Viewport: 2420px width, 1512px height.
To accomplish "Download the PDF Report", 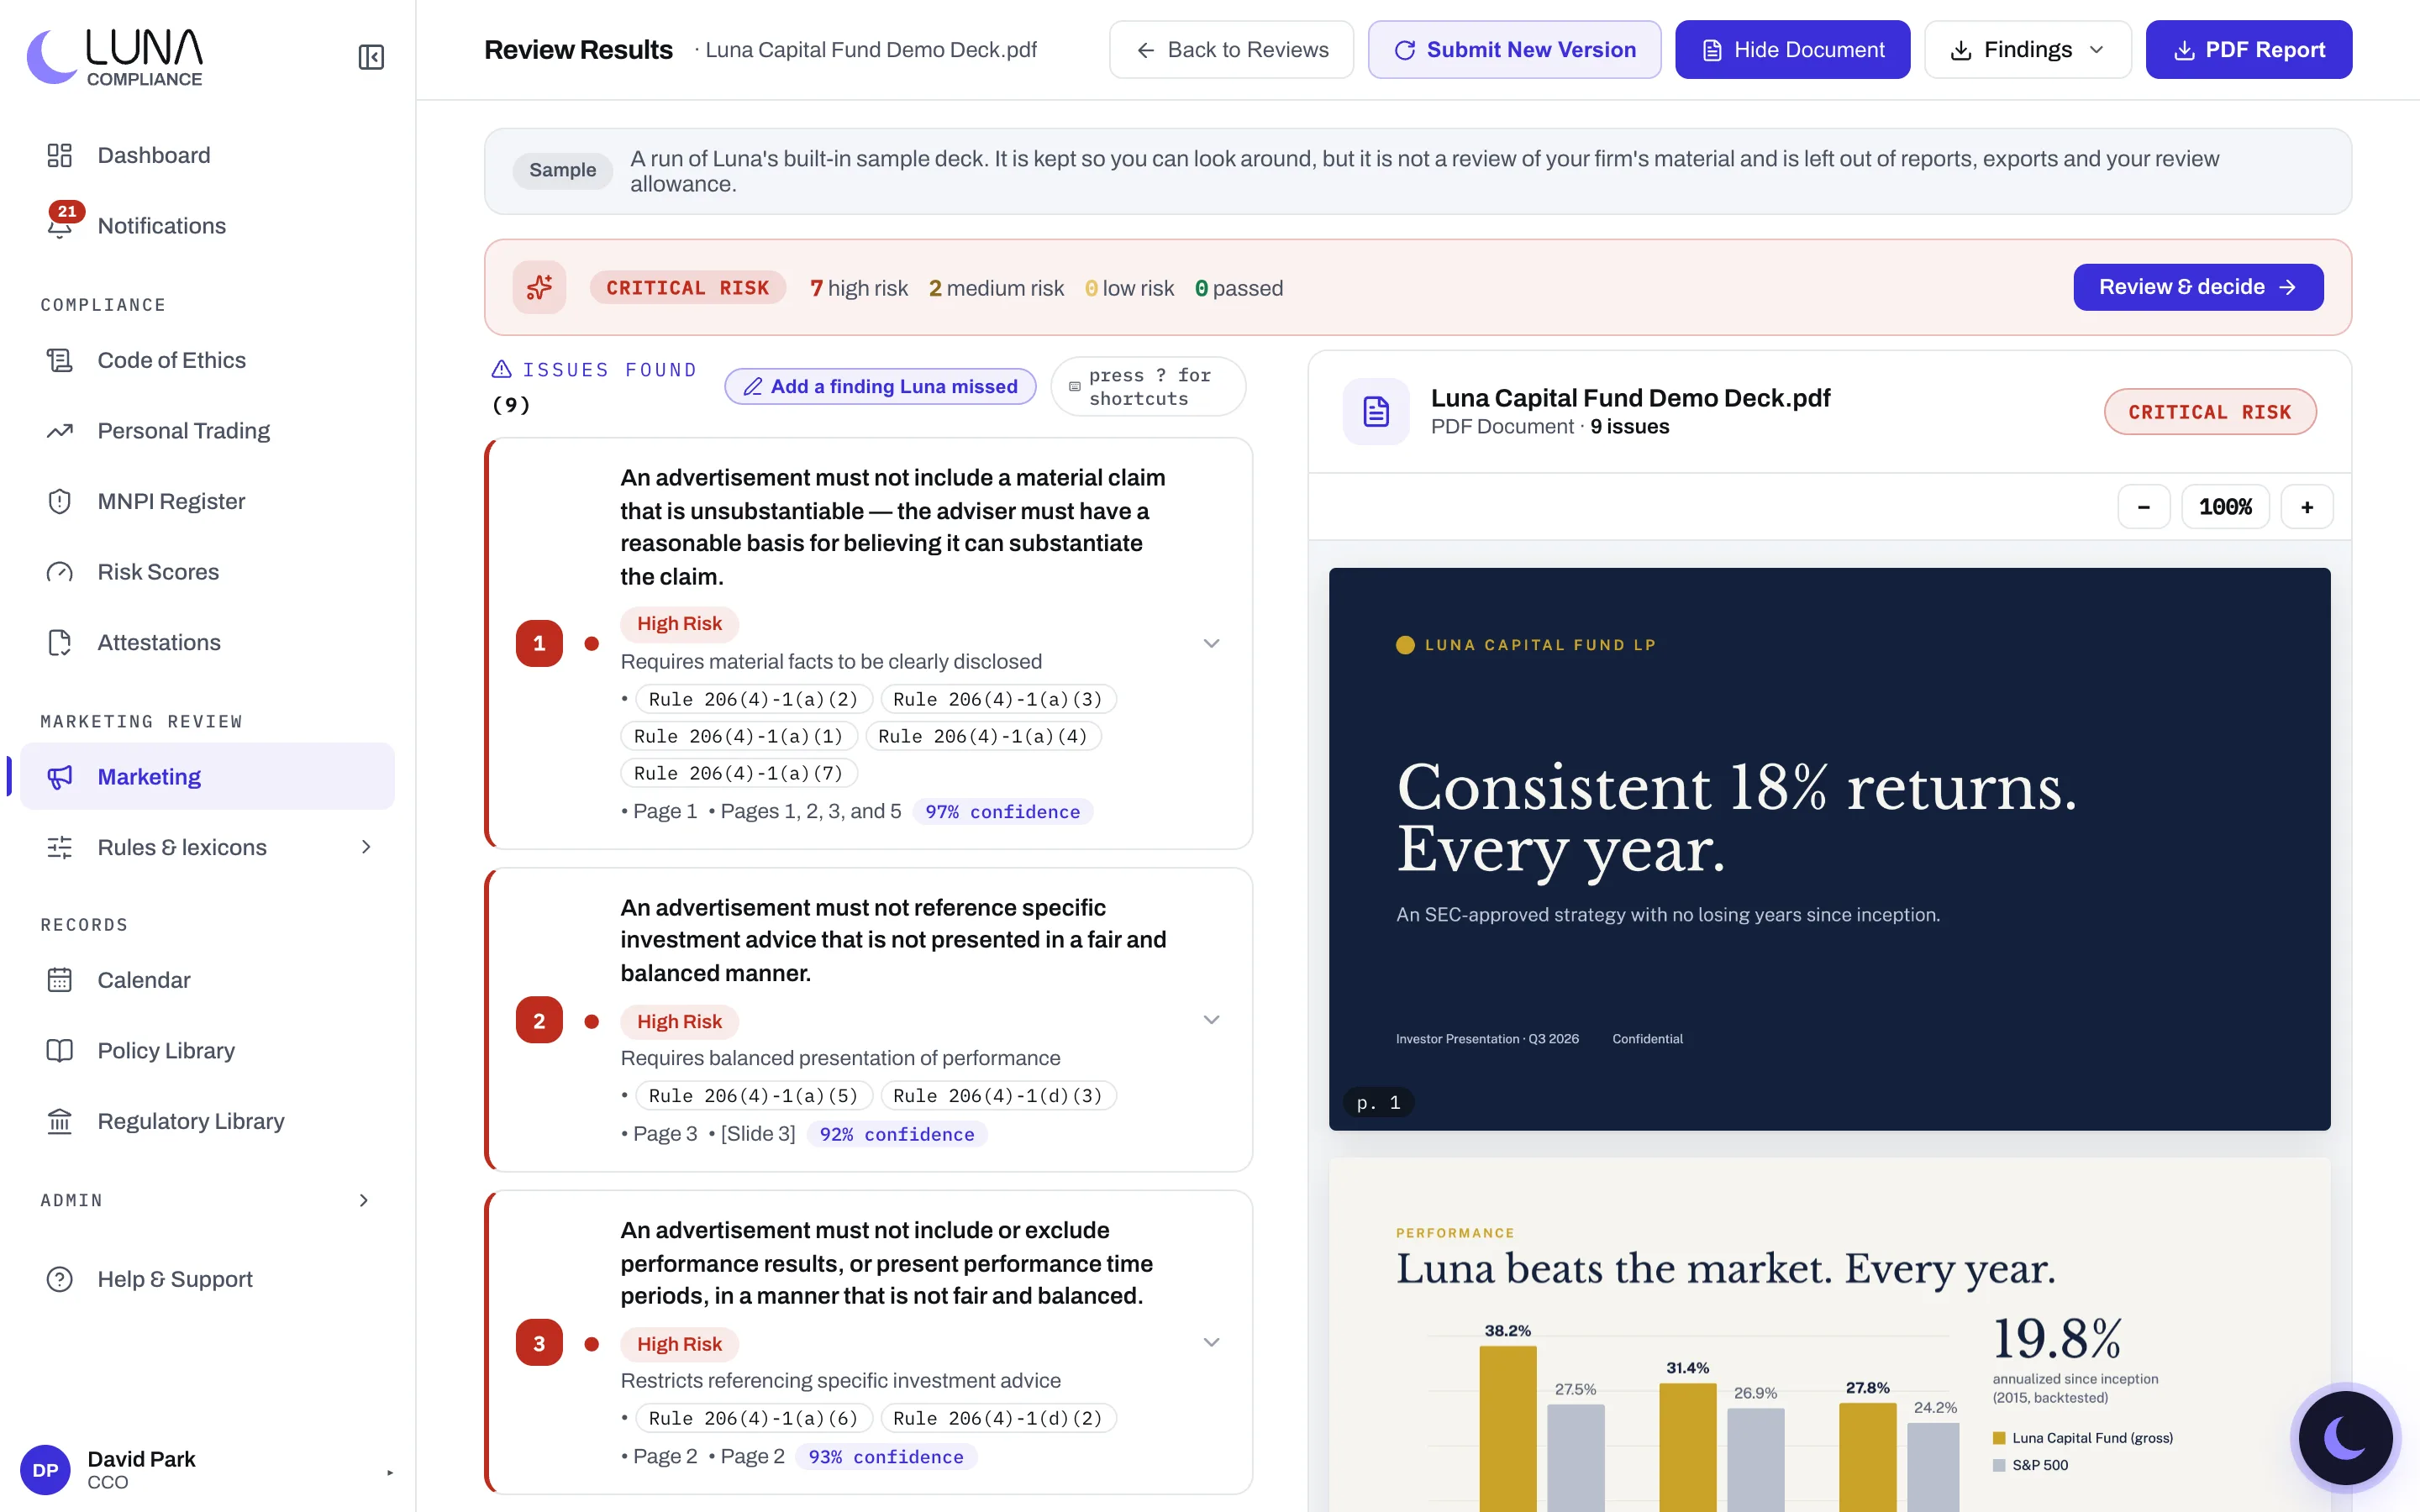I will coord(2248,50).
